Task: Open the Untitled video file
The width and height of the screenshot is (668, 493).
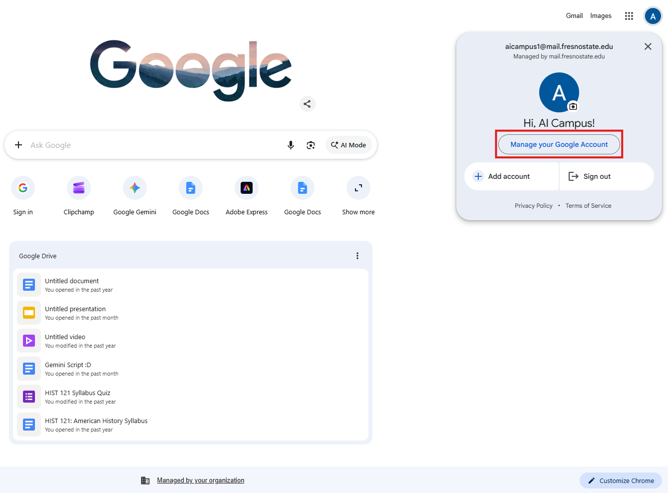Action: 191,341
